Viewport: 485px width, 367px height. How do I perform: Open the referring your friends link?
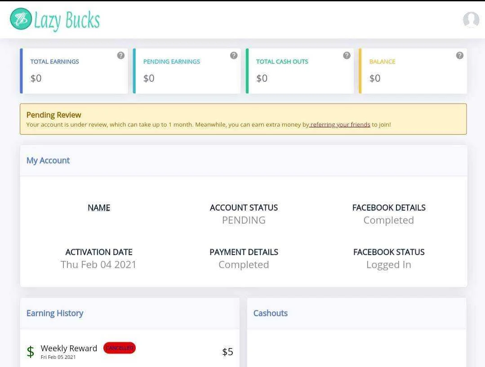pos(340,124)
